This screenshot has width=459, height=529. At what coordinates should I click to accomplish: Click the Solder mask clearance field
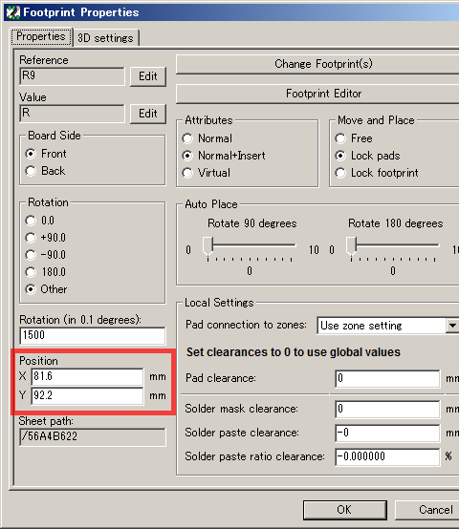tap(387, 409)
